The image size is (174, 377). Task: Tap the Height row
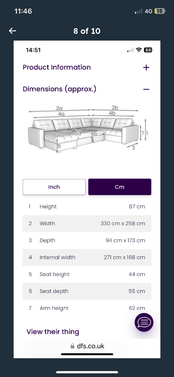87,207
